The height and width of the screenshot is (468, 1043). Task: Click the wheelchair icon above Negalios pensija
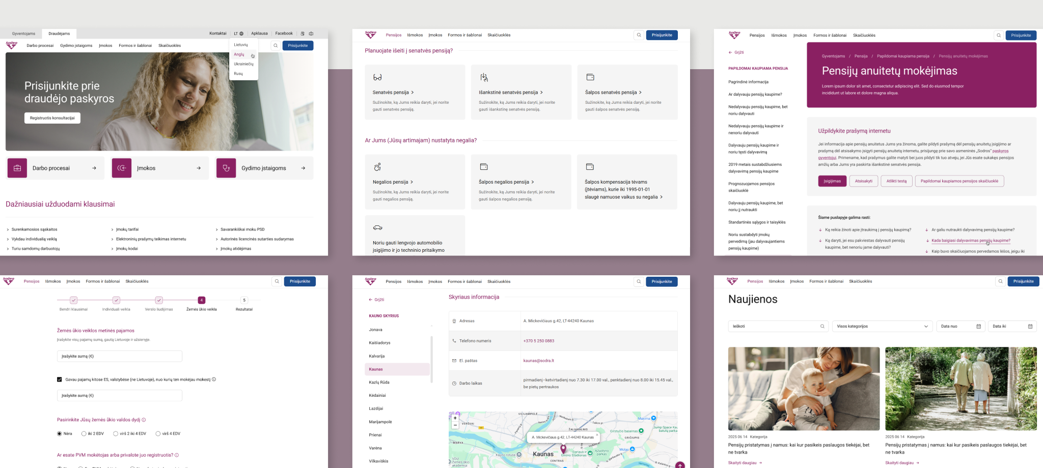(x=377, y=167)
